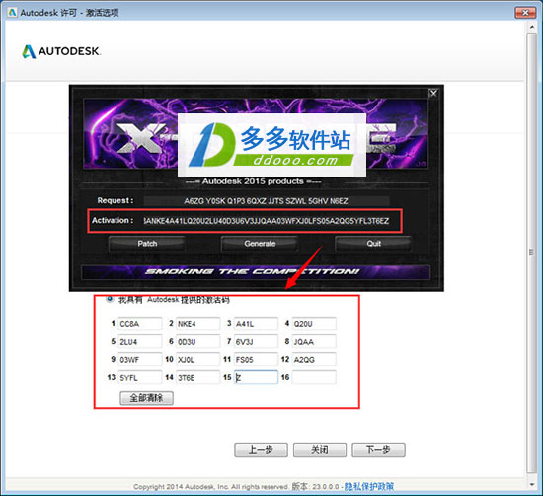Viewport: 543px width, 496px height.
Task: Click inside the Request code field
Action: pos(267,201)
